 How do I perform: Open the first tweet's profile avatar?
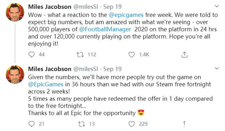pos(15,12)
